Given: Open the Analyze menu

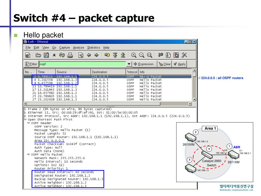Looking at the screenshot, I should pos(79,48).
